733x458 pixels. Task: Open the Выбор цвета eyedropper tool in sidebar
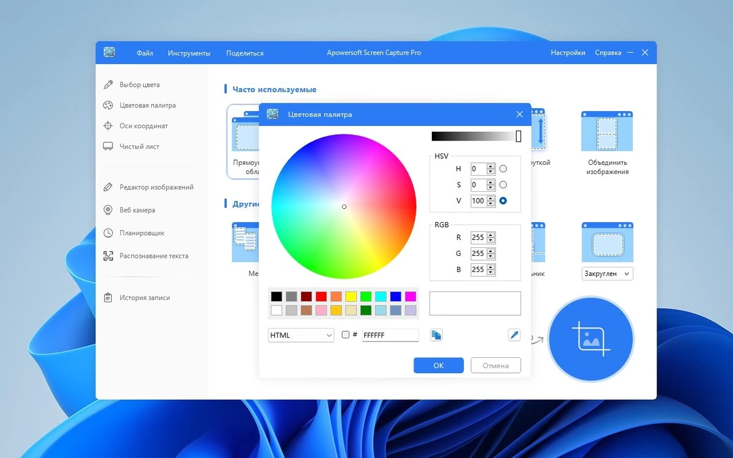(131, 85)
